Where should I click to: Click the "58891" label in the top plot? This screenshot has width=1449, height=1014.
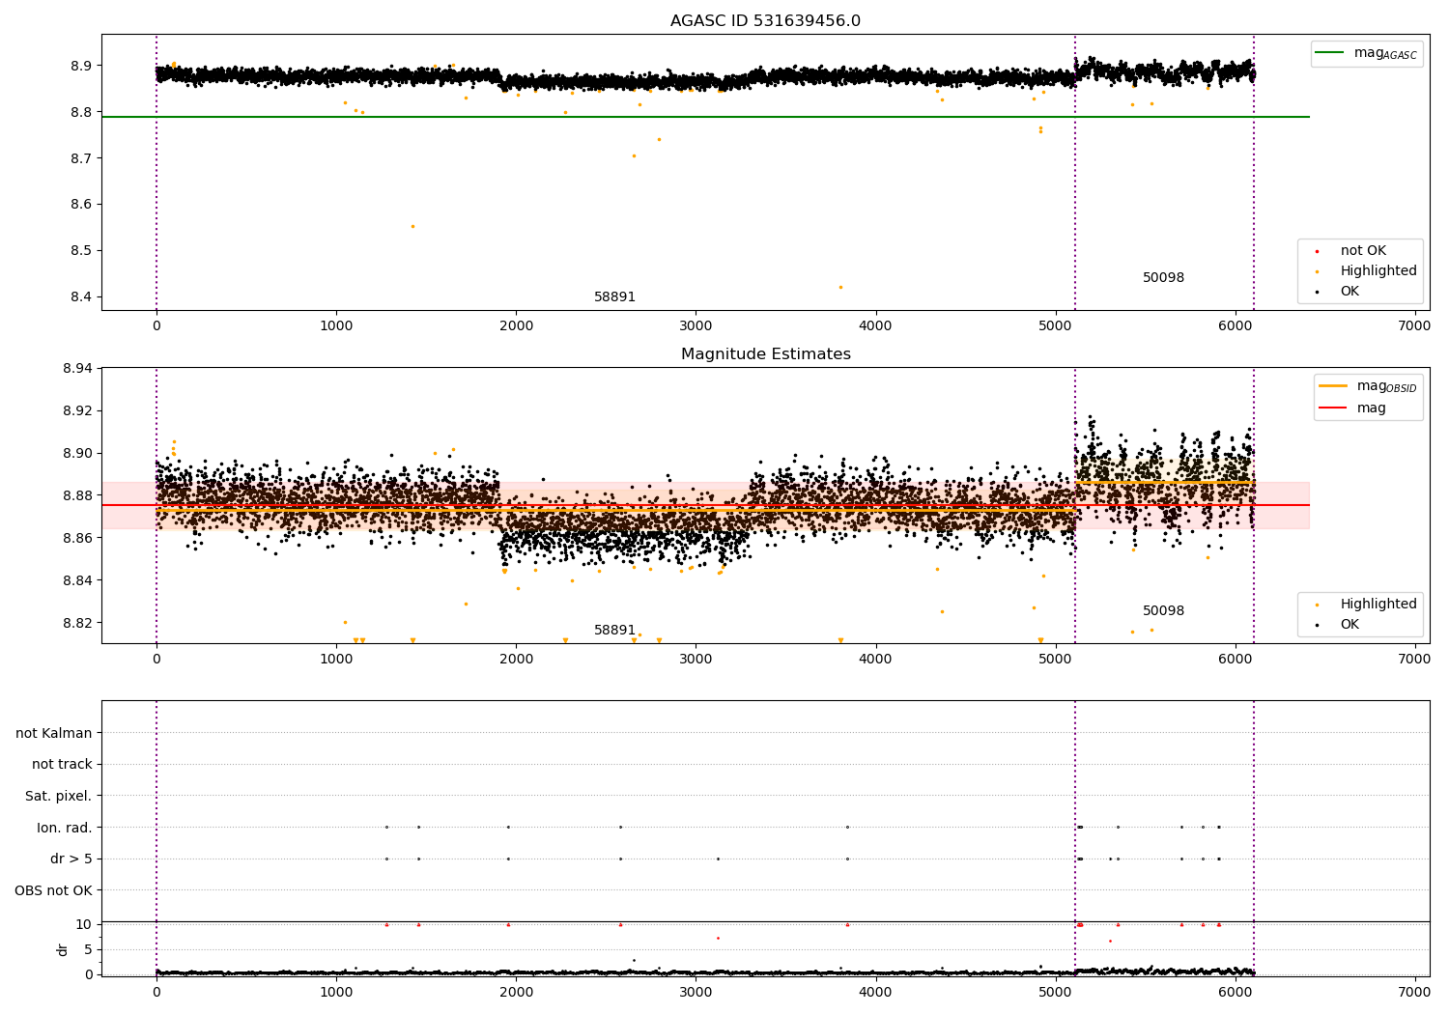[614, 297]
